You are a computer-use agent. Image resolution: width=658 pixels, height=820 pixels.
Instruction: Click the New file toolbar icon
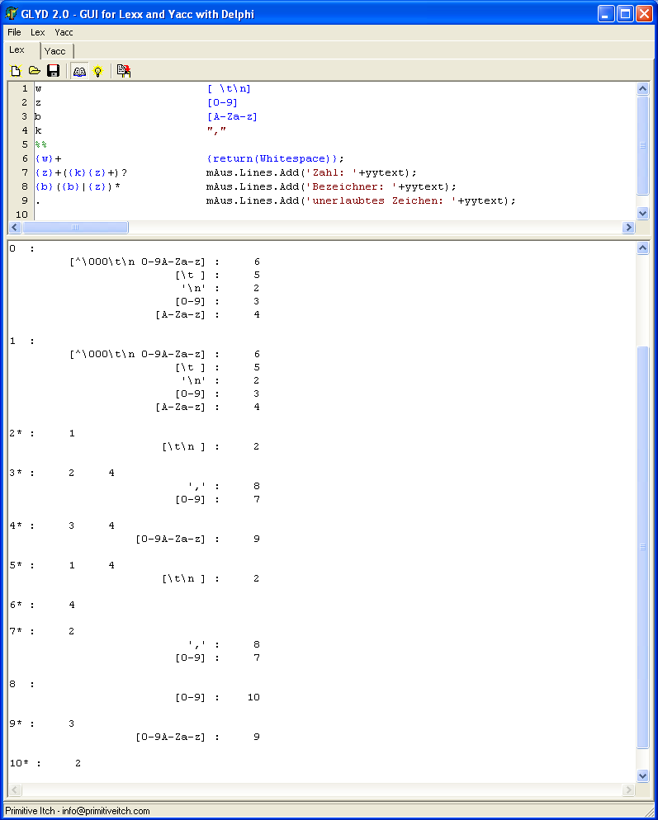pos(15,71)
